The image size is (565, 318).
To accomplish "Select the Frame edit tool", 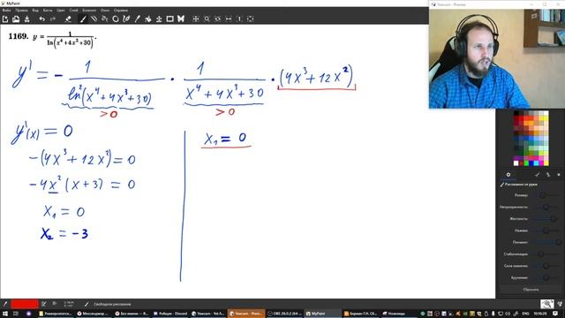I will [x=169, y=19].
